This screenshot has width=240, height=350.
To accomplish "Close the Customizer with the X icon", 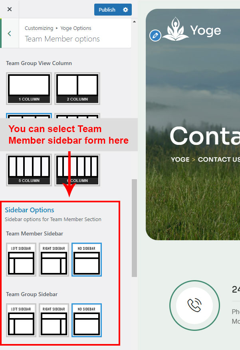I will click(10, 9).
